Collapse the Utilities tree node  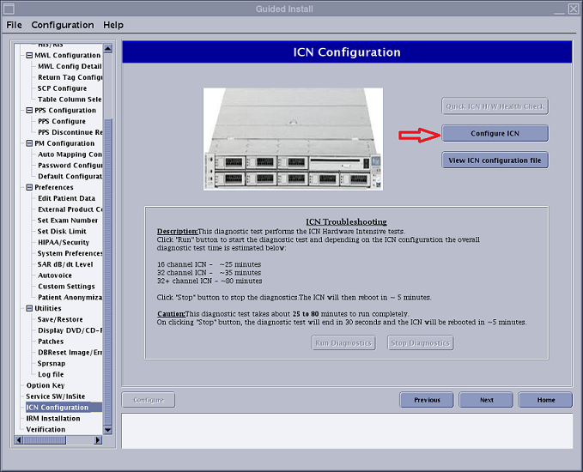point(29,308)
